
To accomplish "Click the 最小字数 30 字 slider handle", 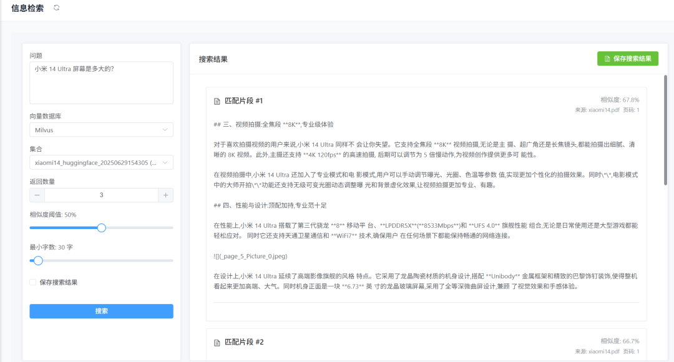I will (x=38, y=260).
